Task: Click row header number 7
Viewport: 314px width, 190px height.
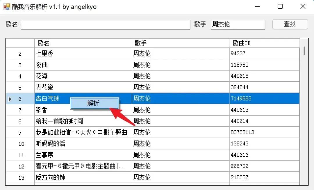Action: coord(20,110)
